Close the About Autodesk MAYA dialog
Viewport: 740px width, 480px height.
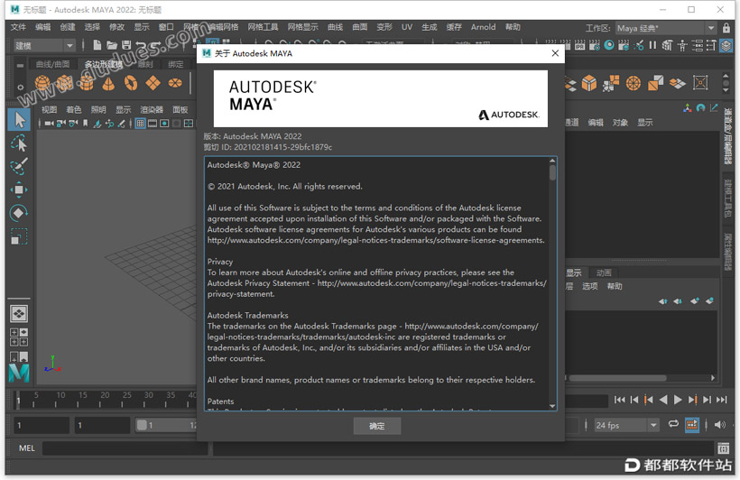tap(556, 53)
